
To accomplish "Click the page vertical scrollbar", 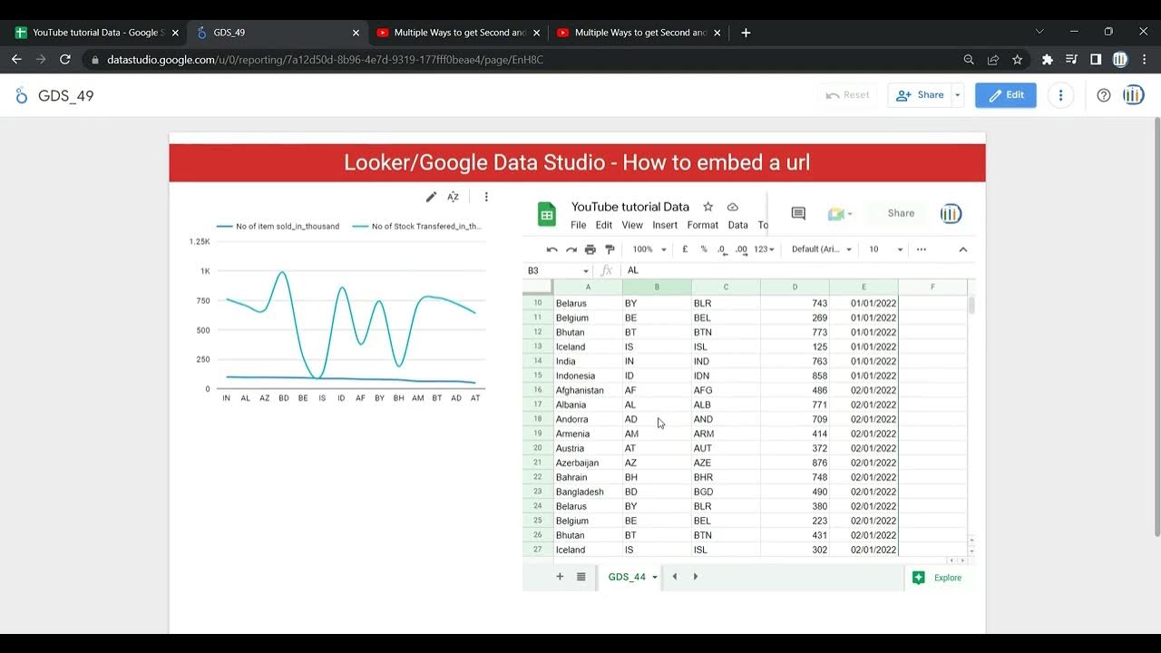I will click(1156, 326).
